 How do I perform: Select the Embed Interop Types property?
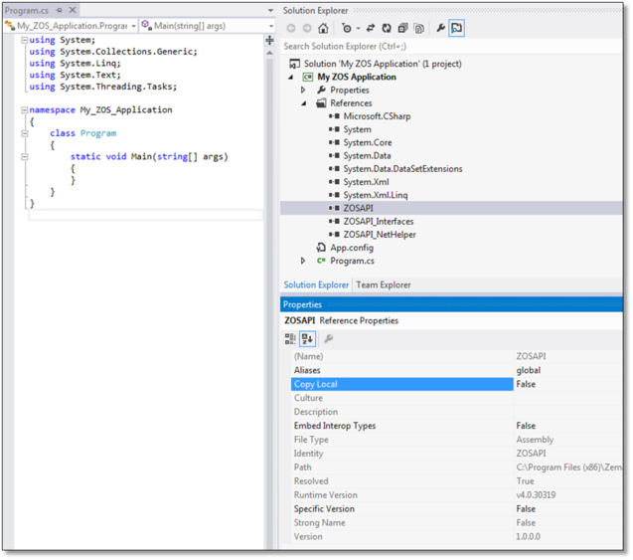335,426
